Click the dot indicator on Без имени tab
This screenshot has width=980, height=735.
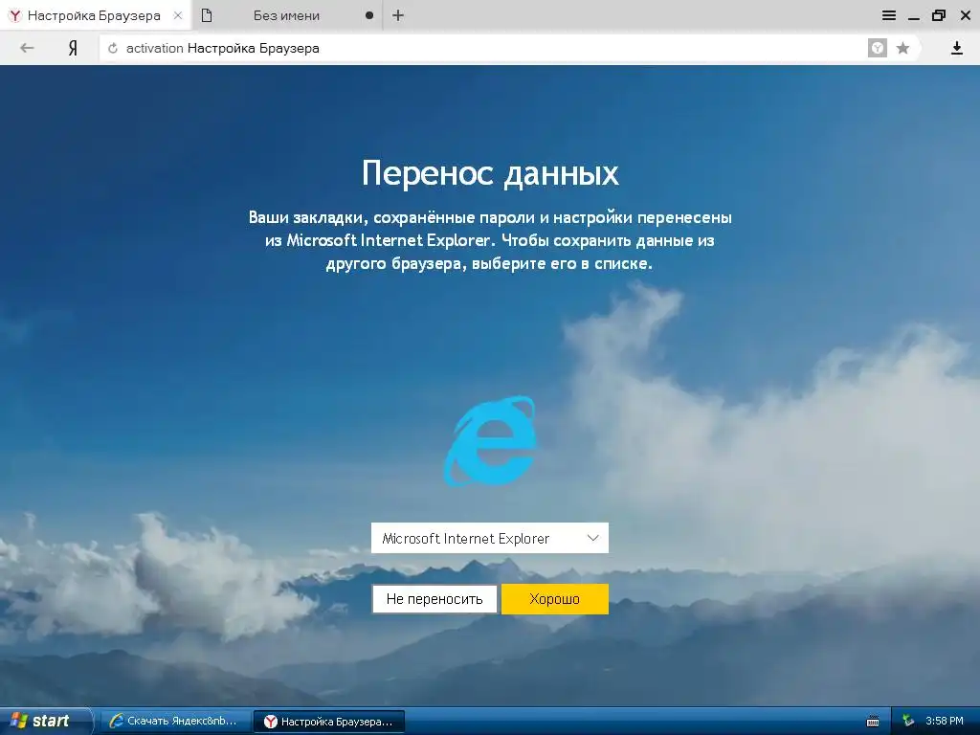(x=369, y=15)
